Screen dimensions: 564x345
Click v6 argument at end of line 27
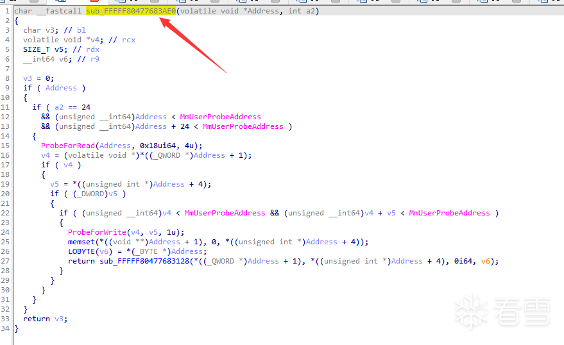click(486, 261)
